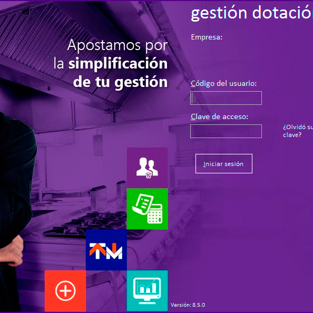This screenshot has height=313, width=313.
Task: Click the purple people/staff tile icon
Action: click(147, 168)
